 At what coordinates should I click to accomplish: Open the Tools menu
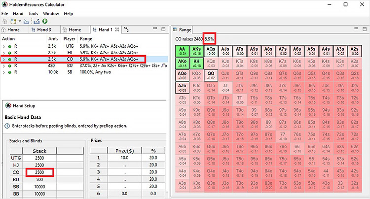33,13
